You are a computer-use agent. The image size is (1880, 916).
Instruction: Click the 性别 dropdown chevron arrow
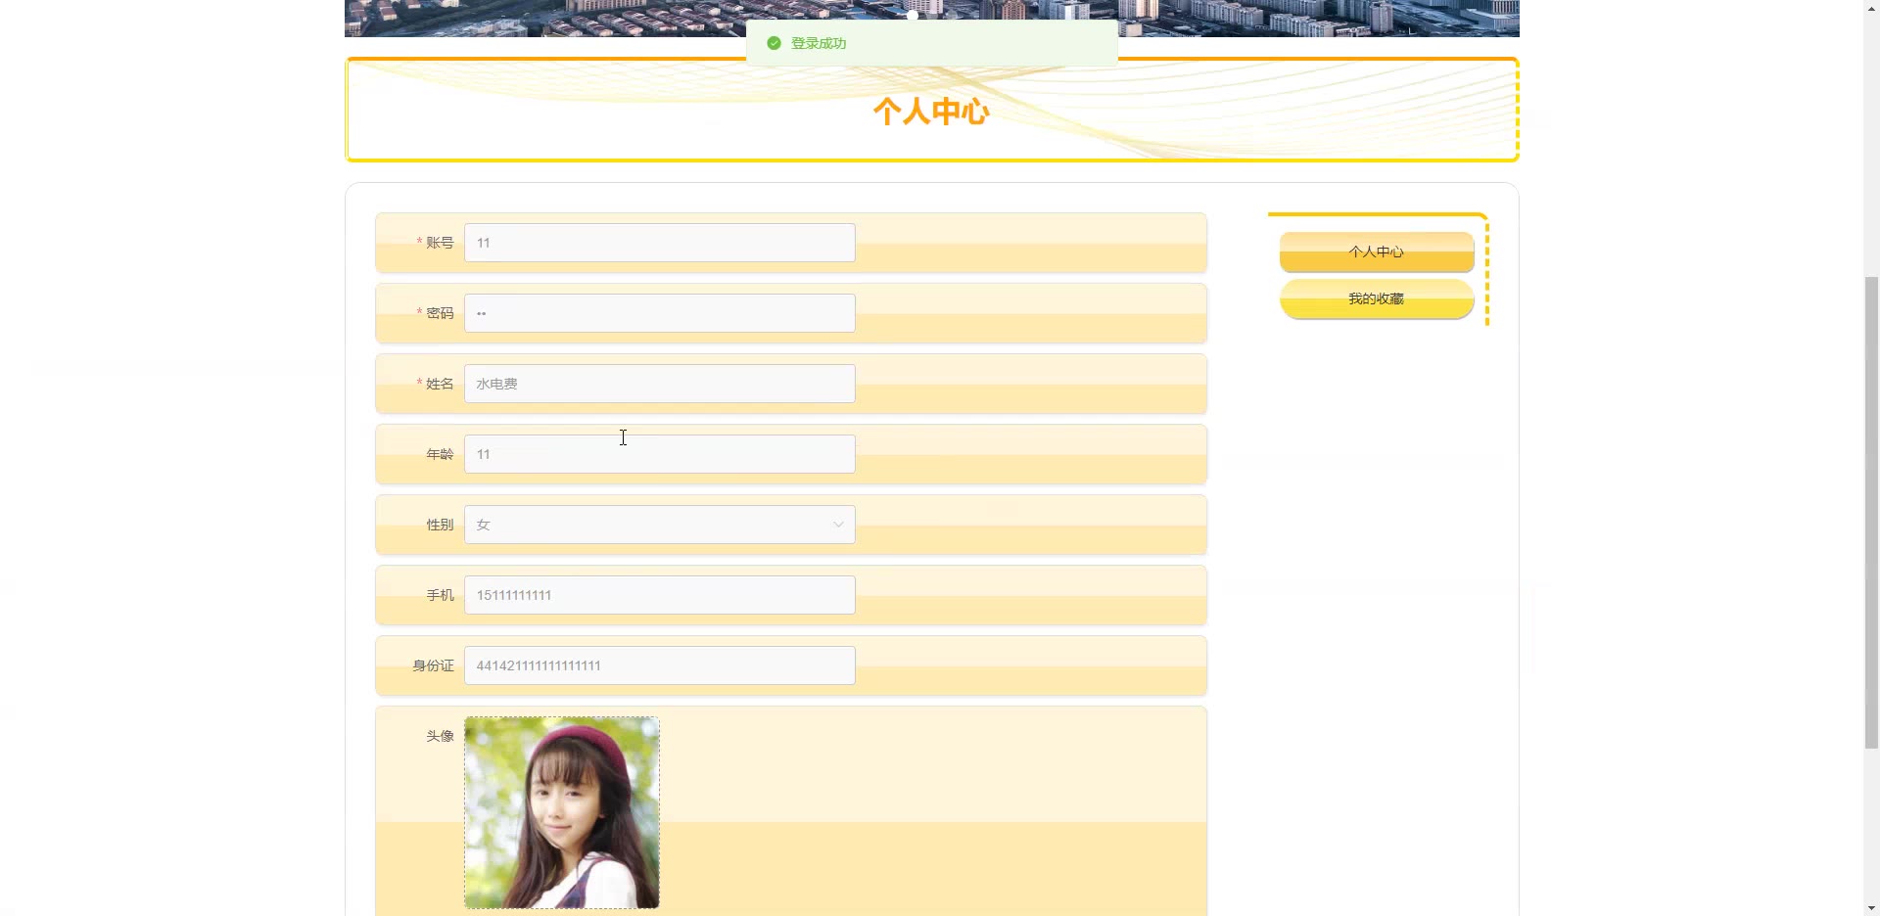pyautogui.click(x=838, y=525)
